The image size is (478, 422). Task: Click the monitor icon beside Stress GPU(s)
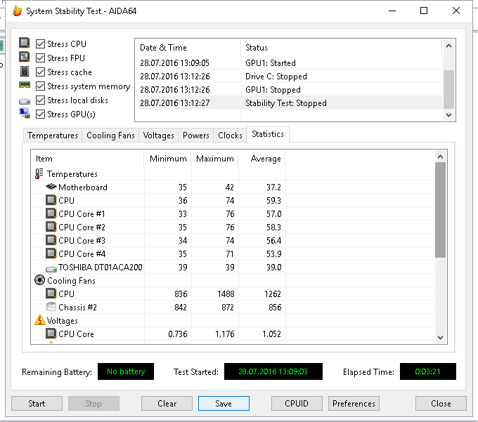(25, 113)
